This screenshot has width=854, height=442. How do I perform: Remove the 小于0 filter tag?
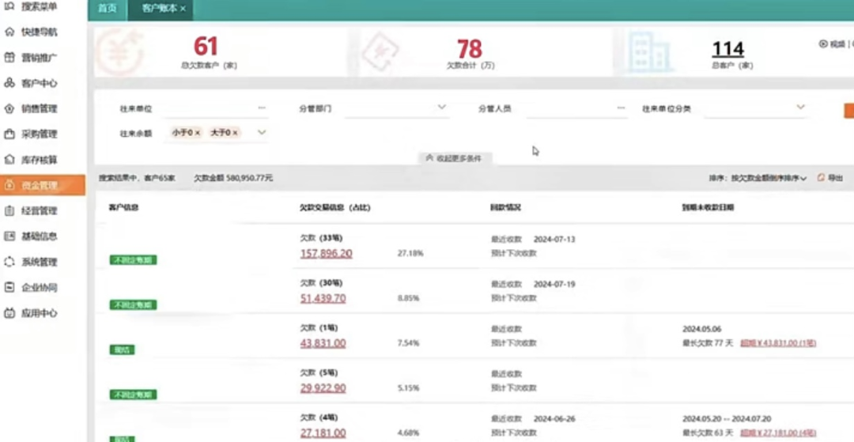(197, 132)
